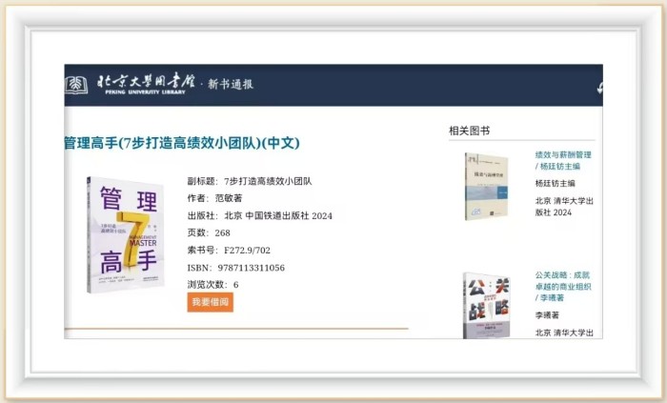Click the partially visible icon at header right edge
This screenshot has height=403, width=667.
pyautogui.click(x=598, y=86)
